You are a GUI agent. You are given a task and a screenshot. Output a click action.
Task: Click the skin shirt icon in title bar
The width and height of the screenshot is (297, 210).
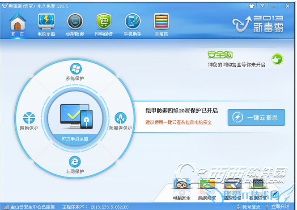point(251,6)
